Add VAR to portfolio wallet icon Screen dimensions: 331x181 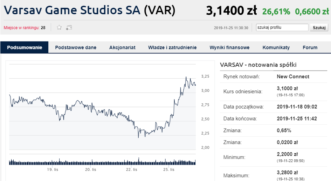point(69,28)
